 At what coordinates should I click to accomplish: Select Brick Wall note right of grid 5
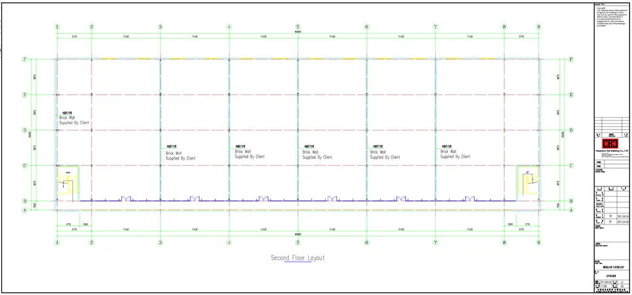[317, 154]
